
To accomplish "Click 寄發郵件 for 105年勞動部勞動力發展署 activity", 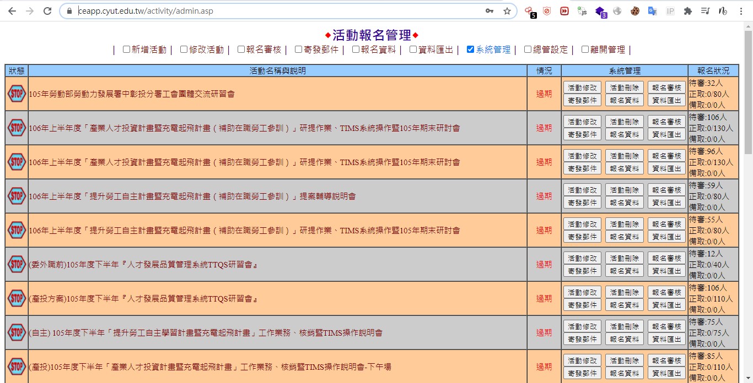I will pos(582,100).
